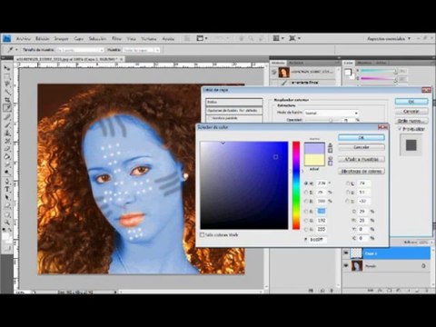Click the Fondo layer lock icon
The height and width of the screenshot is (327, 436).
click(423, 266)
